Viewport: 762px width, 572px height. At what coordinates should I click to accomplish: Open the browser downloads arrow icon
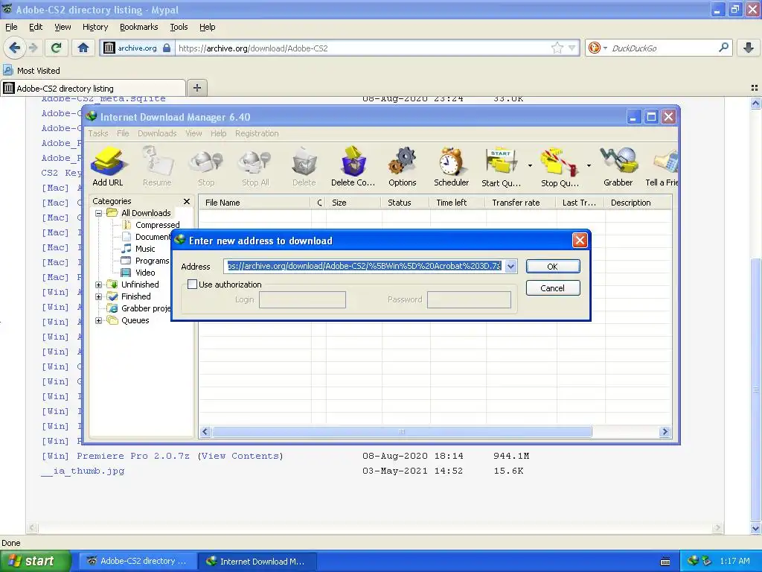(749, 48)
